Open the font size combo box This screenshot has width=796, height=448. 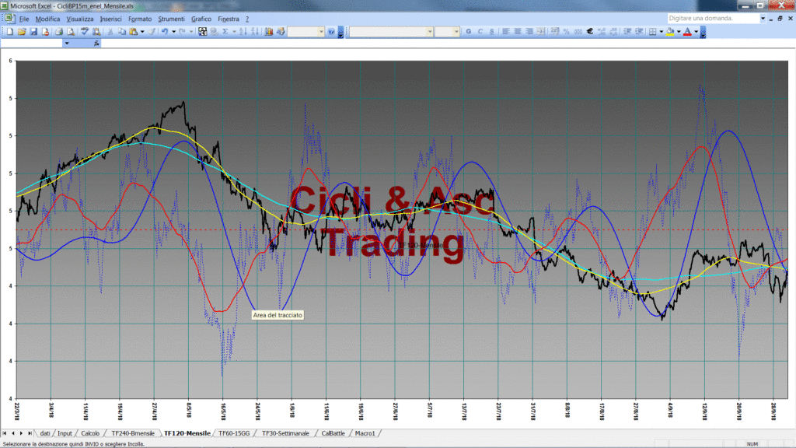pos(447,31)
